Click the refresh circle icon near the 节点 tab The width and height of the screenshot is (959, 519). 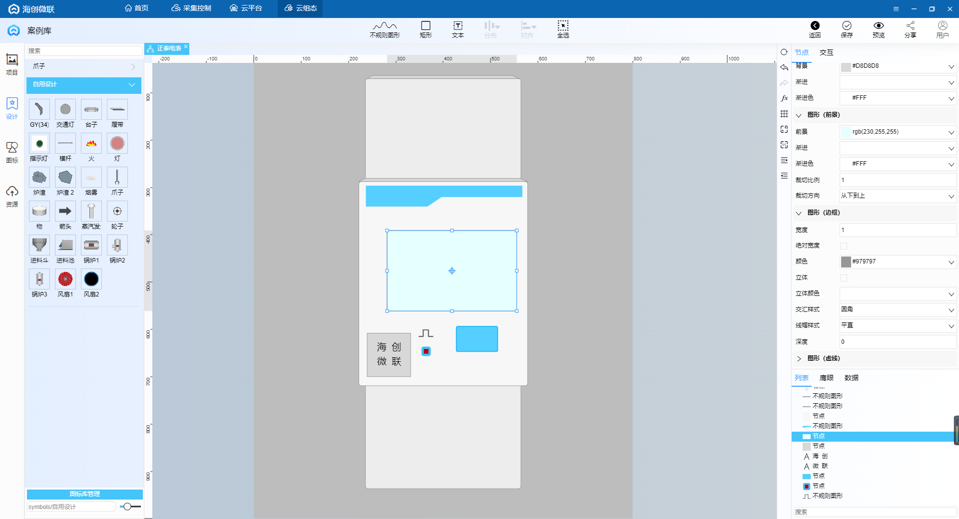tap(784, 52)
